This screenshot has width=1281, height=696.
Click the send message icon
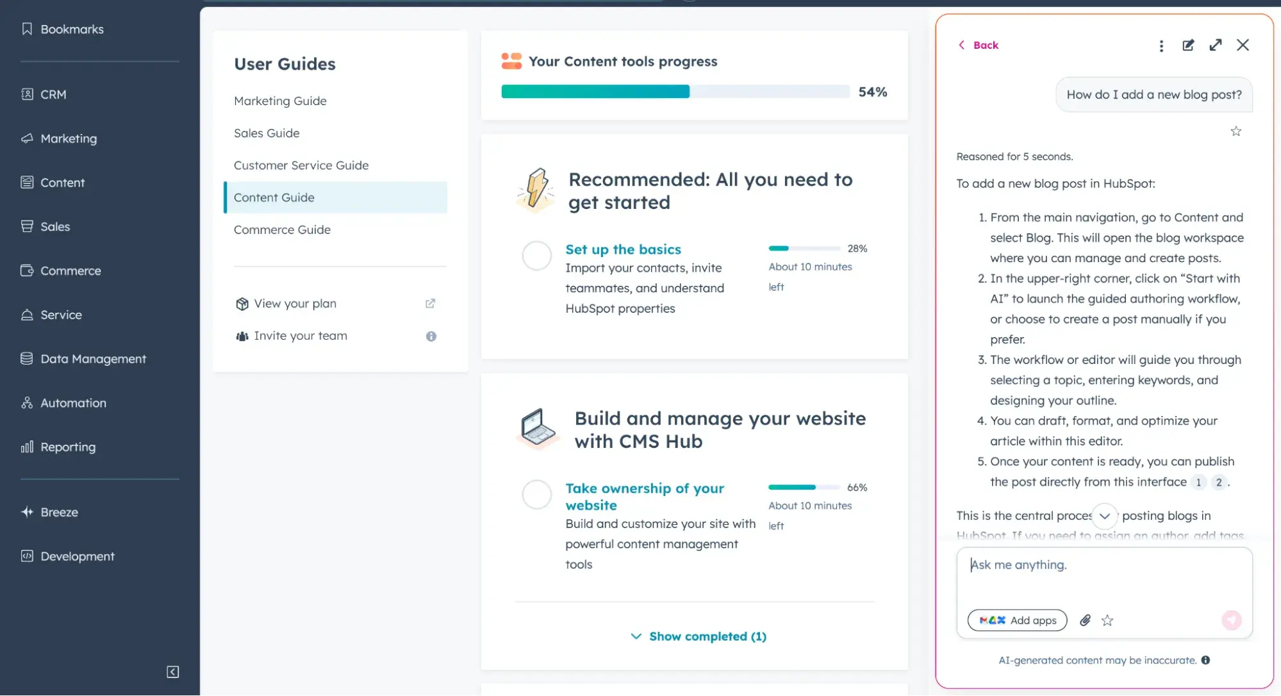[1232, 620]
